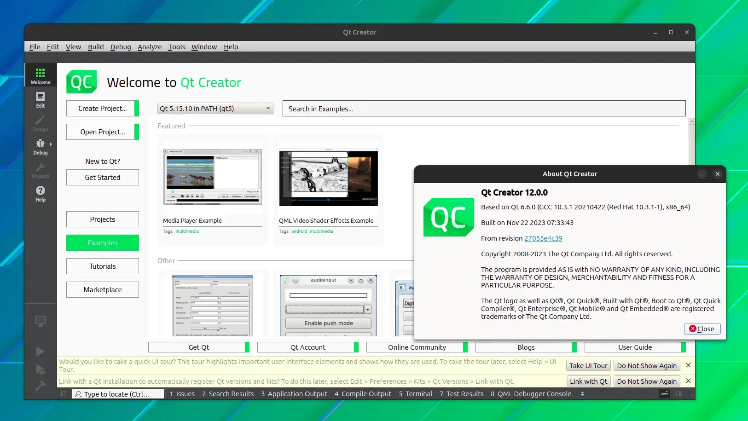Screen dimensions: 748x421
Task: Select the Marketplace tab
Action: (103, 290)
